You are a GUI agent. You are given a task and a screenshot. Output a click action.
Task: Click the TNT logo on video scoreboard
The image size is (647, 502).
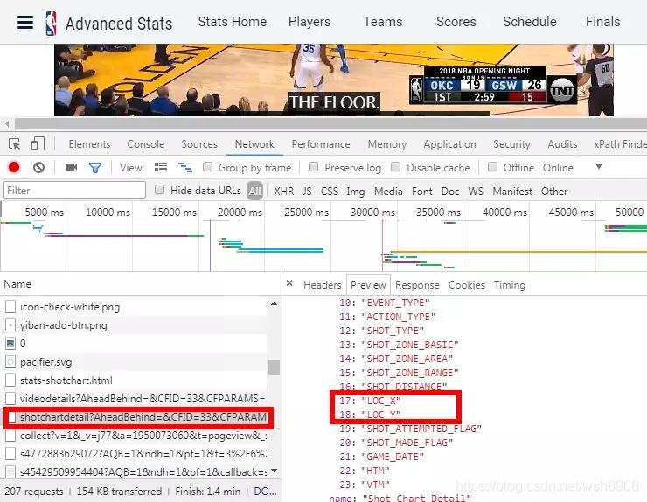point(561,90)
